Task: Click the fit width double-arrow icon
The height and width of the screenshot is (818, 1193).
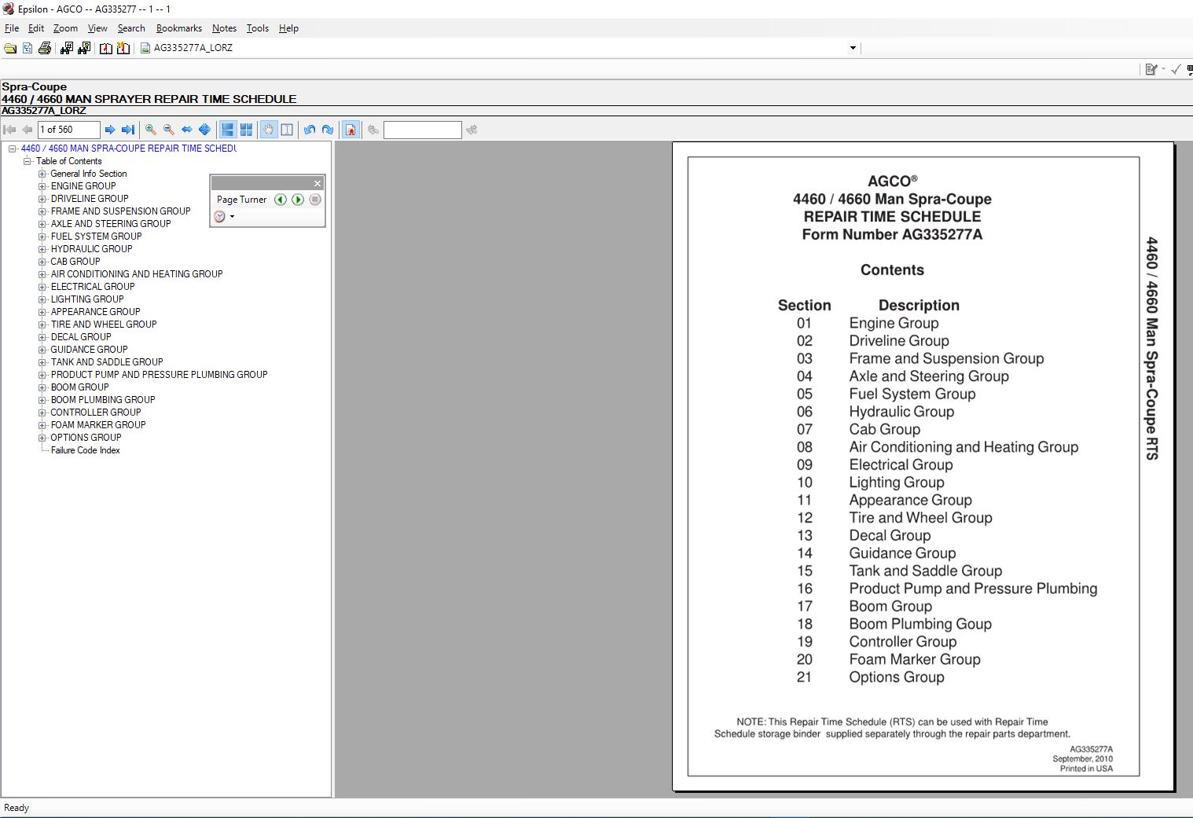Action: coord(186,130)
